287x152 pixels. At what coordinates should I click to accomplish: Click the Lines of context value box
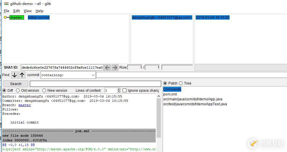coord(110,91)
